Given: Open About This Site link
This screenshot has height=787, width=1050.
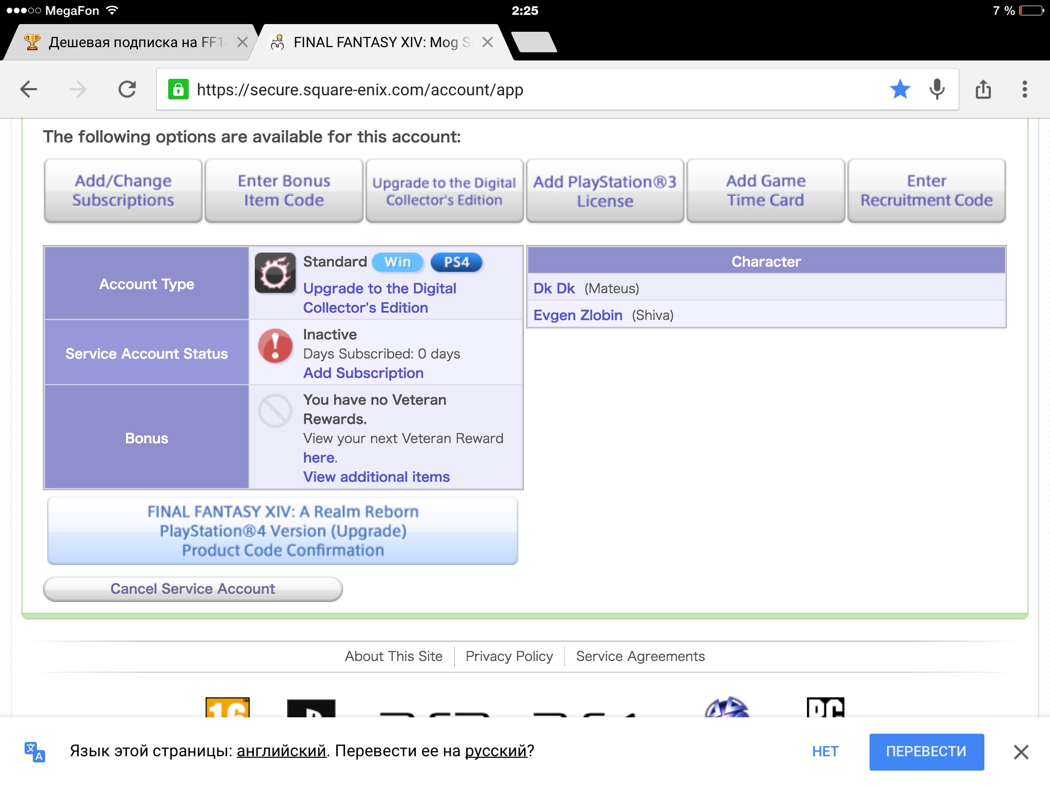Looking at the screenshot, I should pyautogui.click(x=393, y=656).
